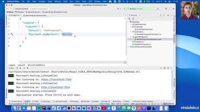200x112 pixels.
Task: Toggle the Structure side panel
Action: pyautogui.click(x=174, y=94)
